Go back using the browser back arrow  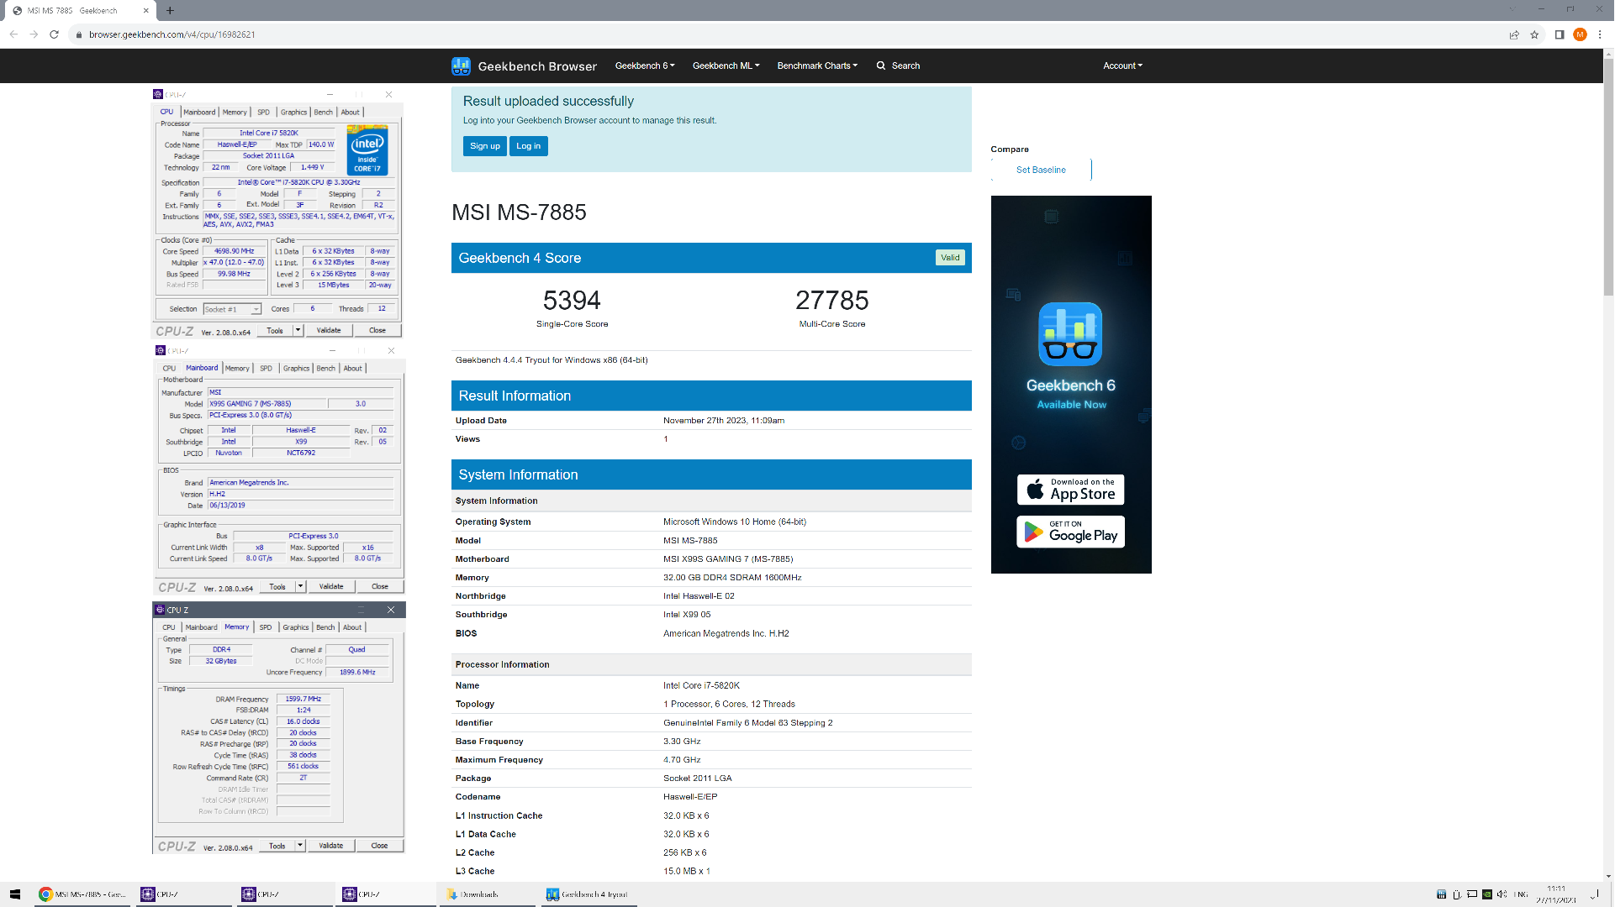[x=13, y=34]
